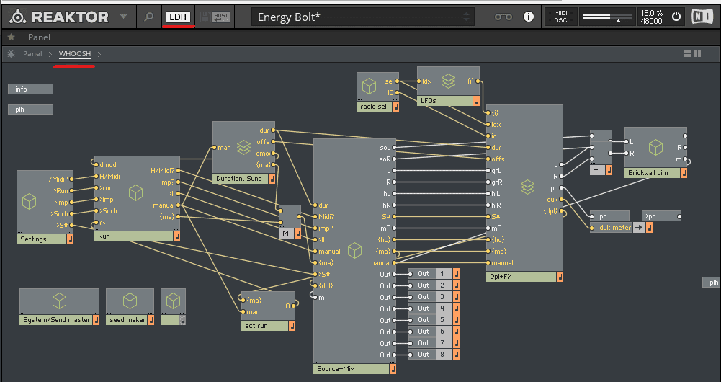Select the Out 2 terminal module
Image resolution: width=721 pixels, height=382 pixels.
(433, 285)
